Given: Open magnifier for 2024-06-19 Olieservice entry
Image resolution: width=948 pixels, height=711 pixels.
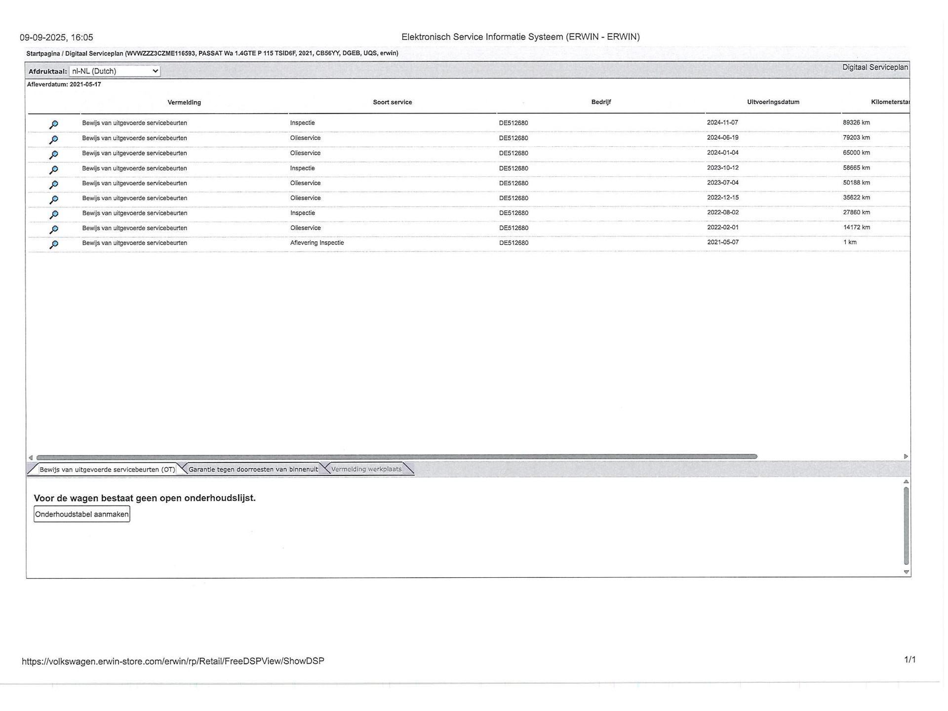Looking at the screenshot, I should 54,140.
